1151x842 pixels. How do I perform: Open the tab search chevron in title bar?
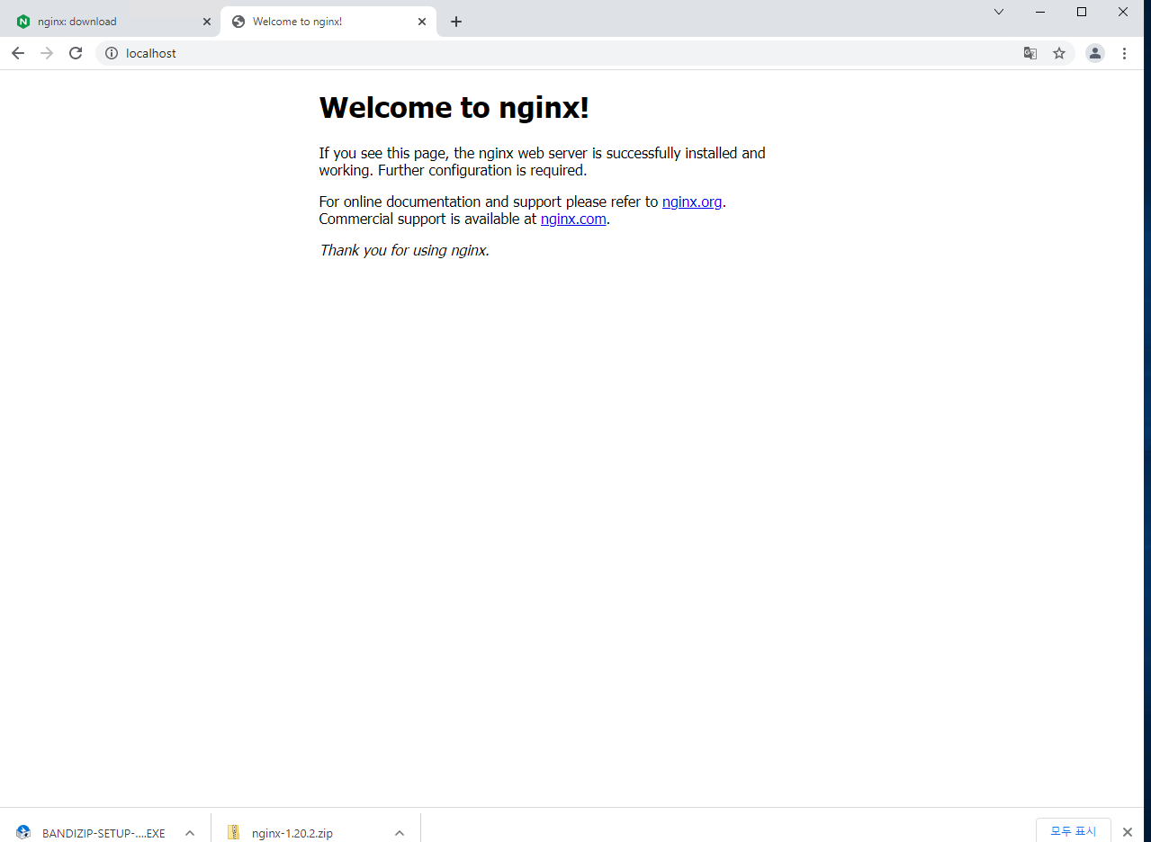999,12
